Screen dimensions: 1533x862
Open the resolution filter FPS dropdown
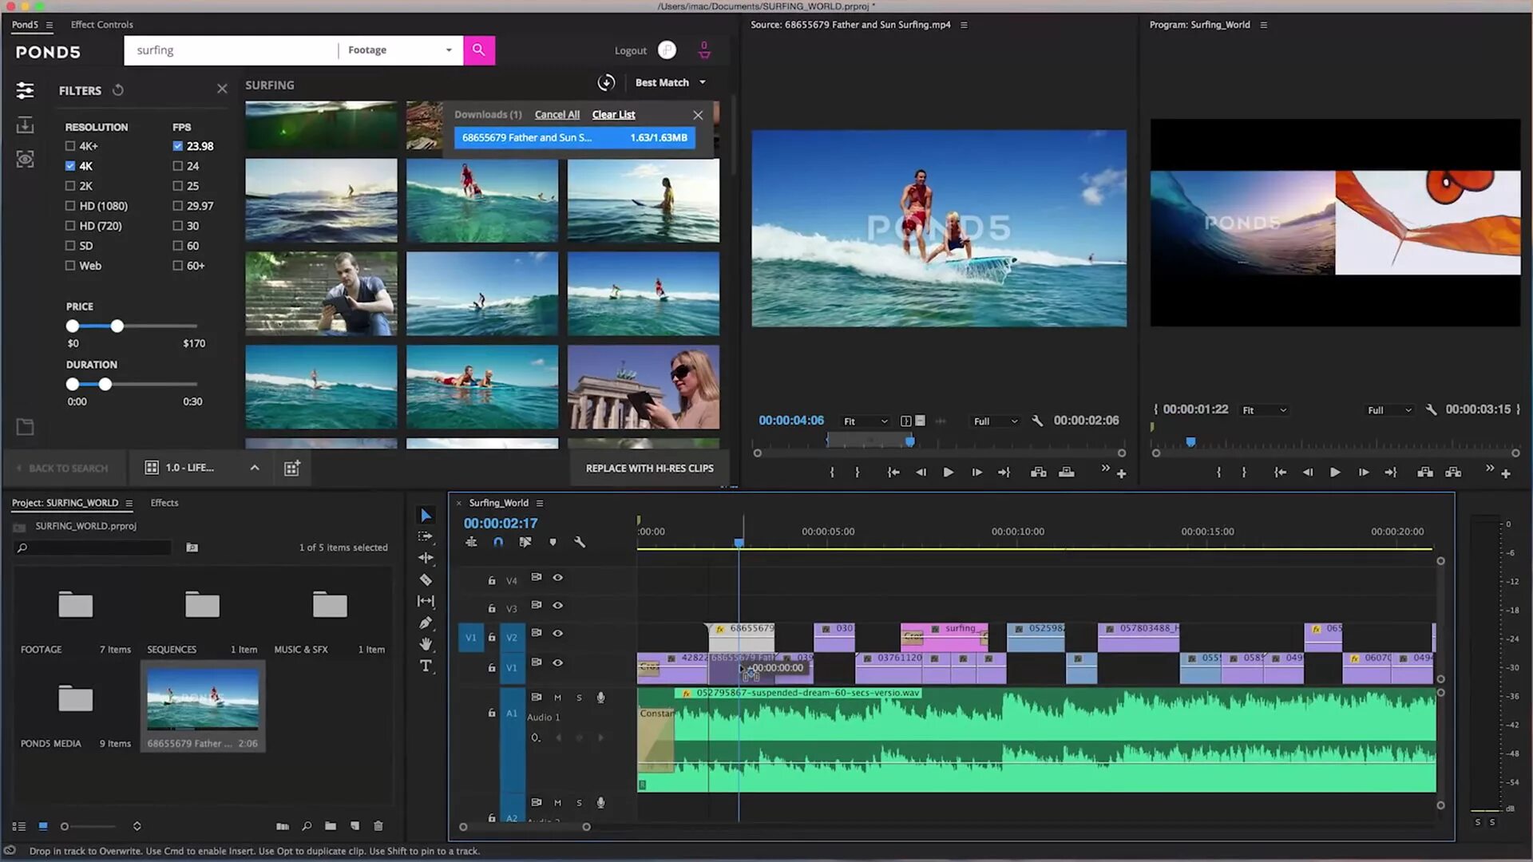pos(181,125)
